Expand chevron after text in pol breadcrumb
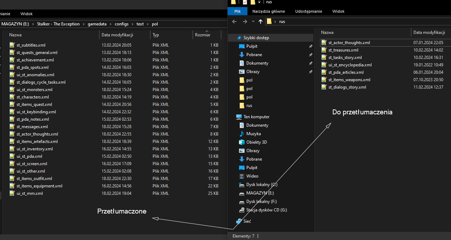Viewport: 451px width, 240px height. pyautogui.click(x=147, y=24)
